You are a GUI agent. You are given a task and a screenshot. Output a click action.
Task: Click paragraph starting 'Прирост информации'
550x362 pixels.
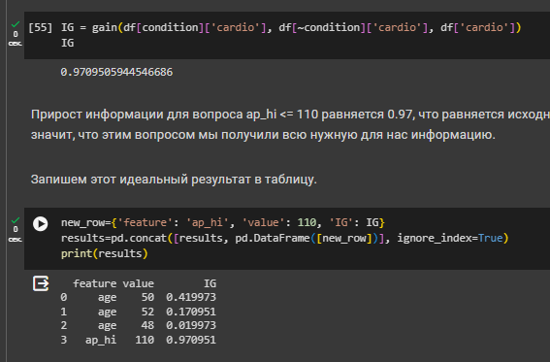290,115
